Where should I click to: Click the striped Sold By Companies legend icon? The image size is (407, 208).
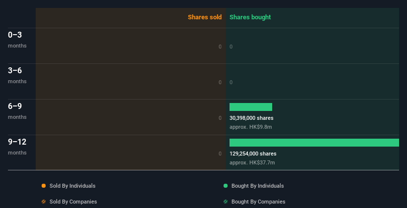point(44,202)
